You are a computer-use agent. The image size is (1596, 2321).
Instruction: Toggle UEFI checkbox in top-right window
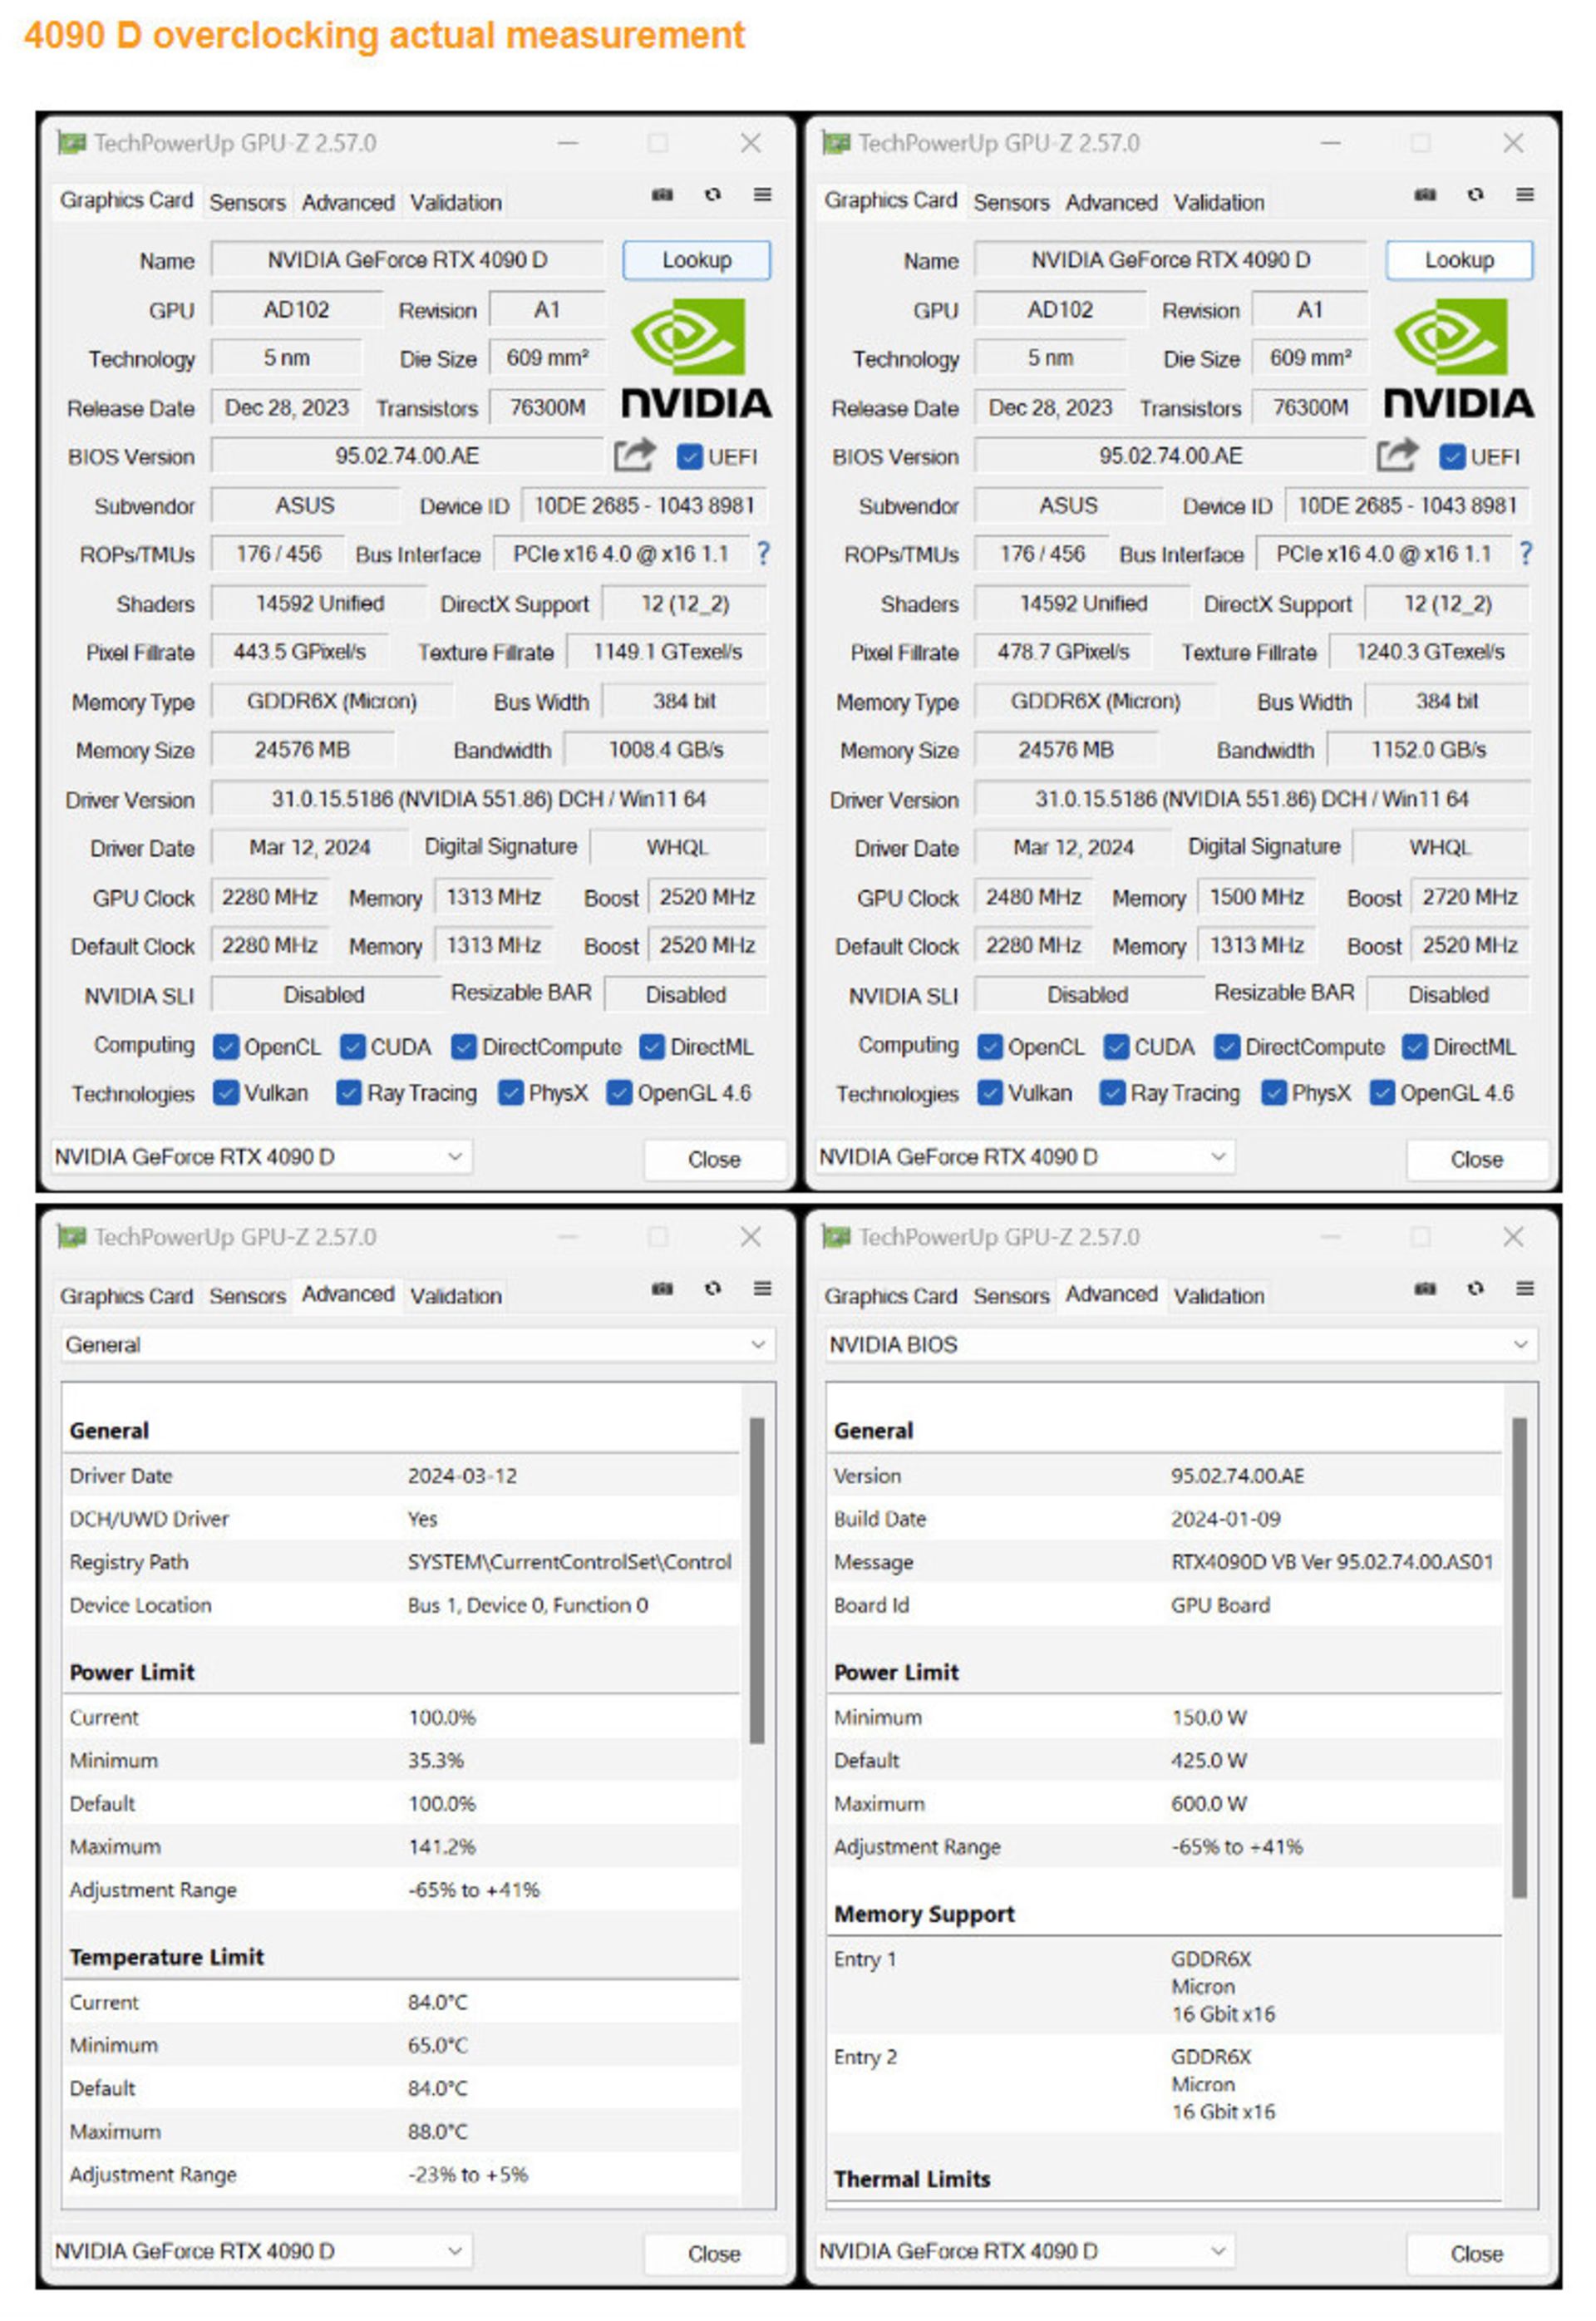[x=1452, y=457]
